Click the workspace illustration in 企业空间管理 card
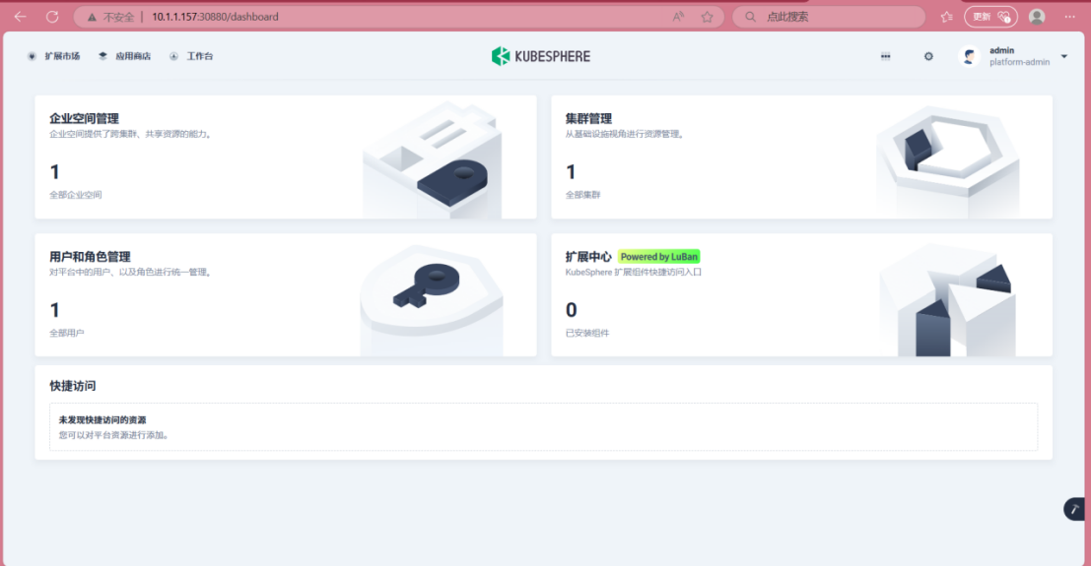1091x567 pixels. [x=432, y=160]
